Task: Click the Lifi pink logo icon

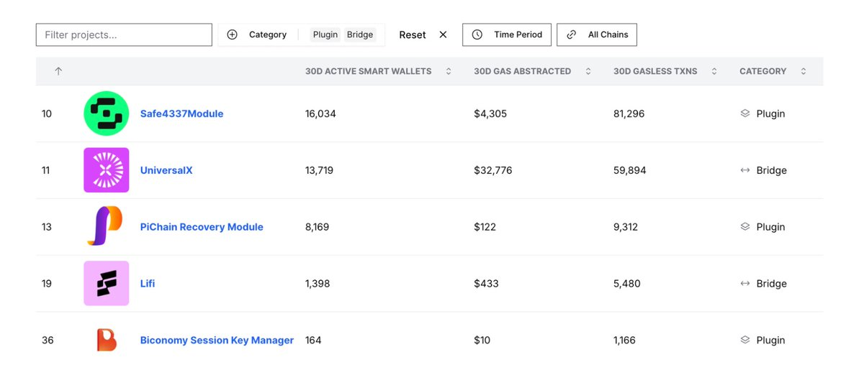Action: tap(106, 283)
